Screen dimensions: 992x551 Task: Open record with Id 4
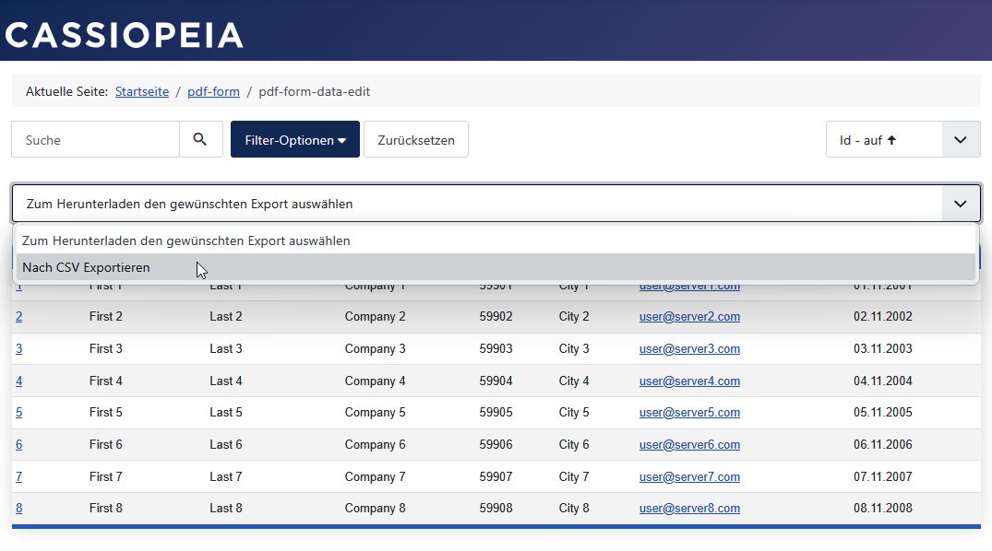tap(19, 381)
